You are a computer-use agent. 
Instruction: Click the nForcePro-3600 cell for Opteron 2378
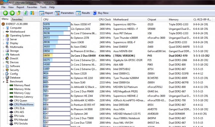(x=156, y=38)
